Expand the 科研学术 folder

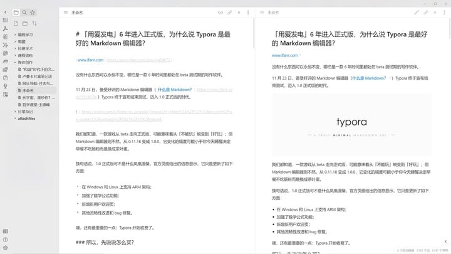(25, 48)
